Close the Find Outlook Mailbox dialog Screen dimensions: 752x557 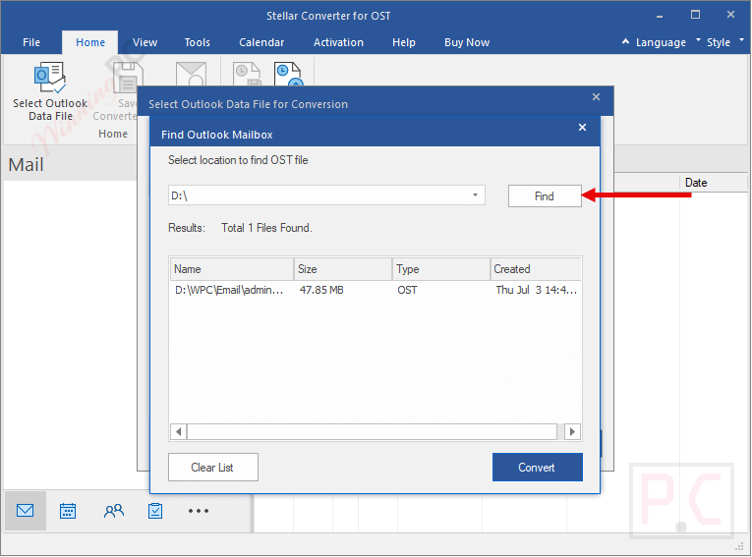coord(582,128)
